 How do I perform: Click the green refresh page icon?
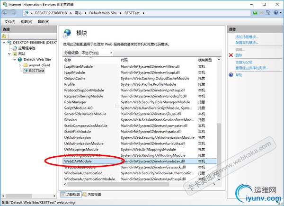coord(255,13)
